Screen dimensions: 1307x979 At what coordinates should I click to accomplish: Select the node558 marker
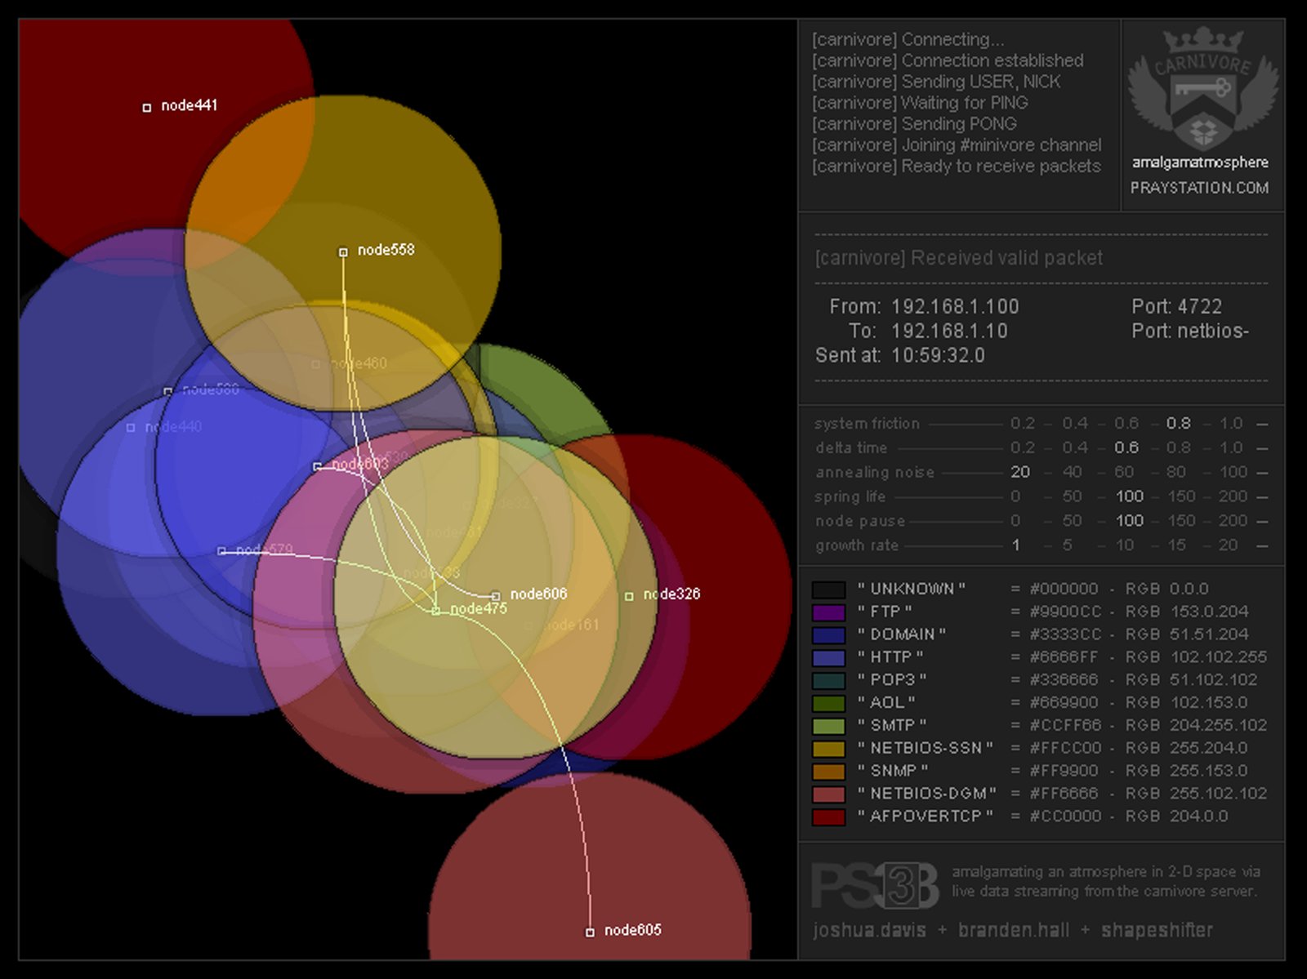coord(343,252)
